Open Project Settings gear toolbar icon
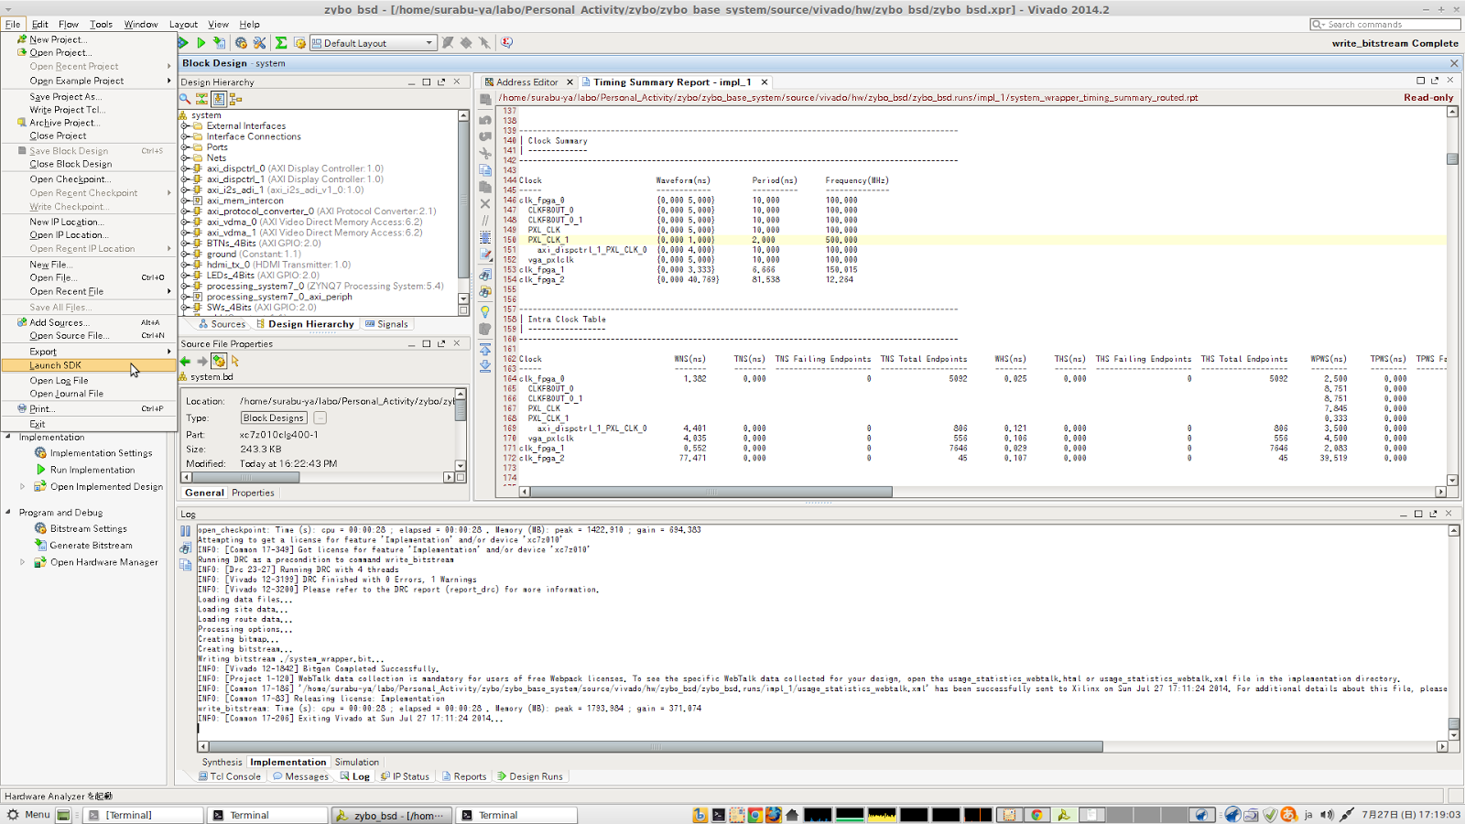The image size is (1465, 824). pyautogui.click(x=241, y=43)
